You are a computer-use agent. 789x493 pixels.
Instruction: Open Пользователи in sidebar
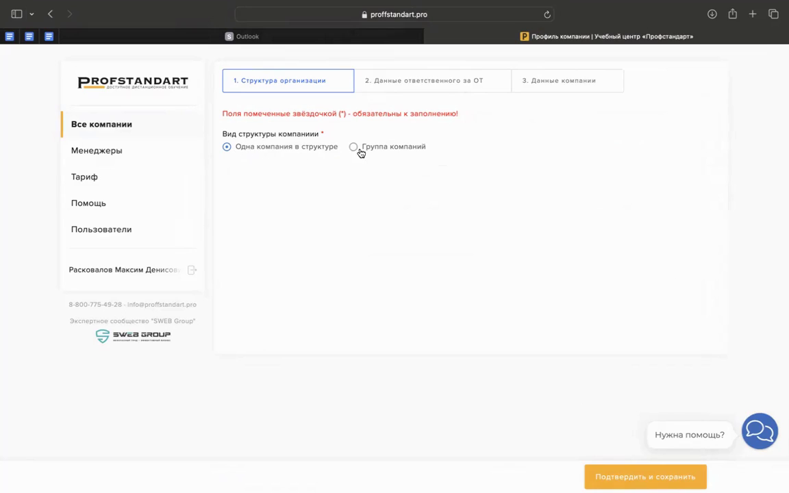click(x=101, y=229)
